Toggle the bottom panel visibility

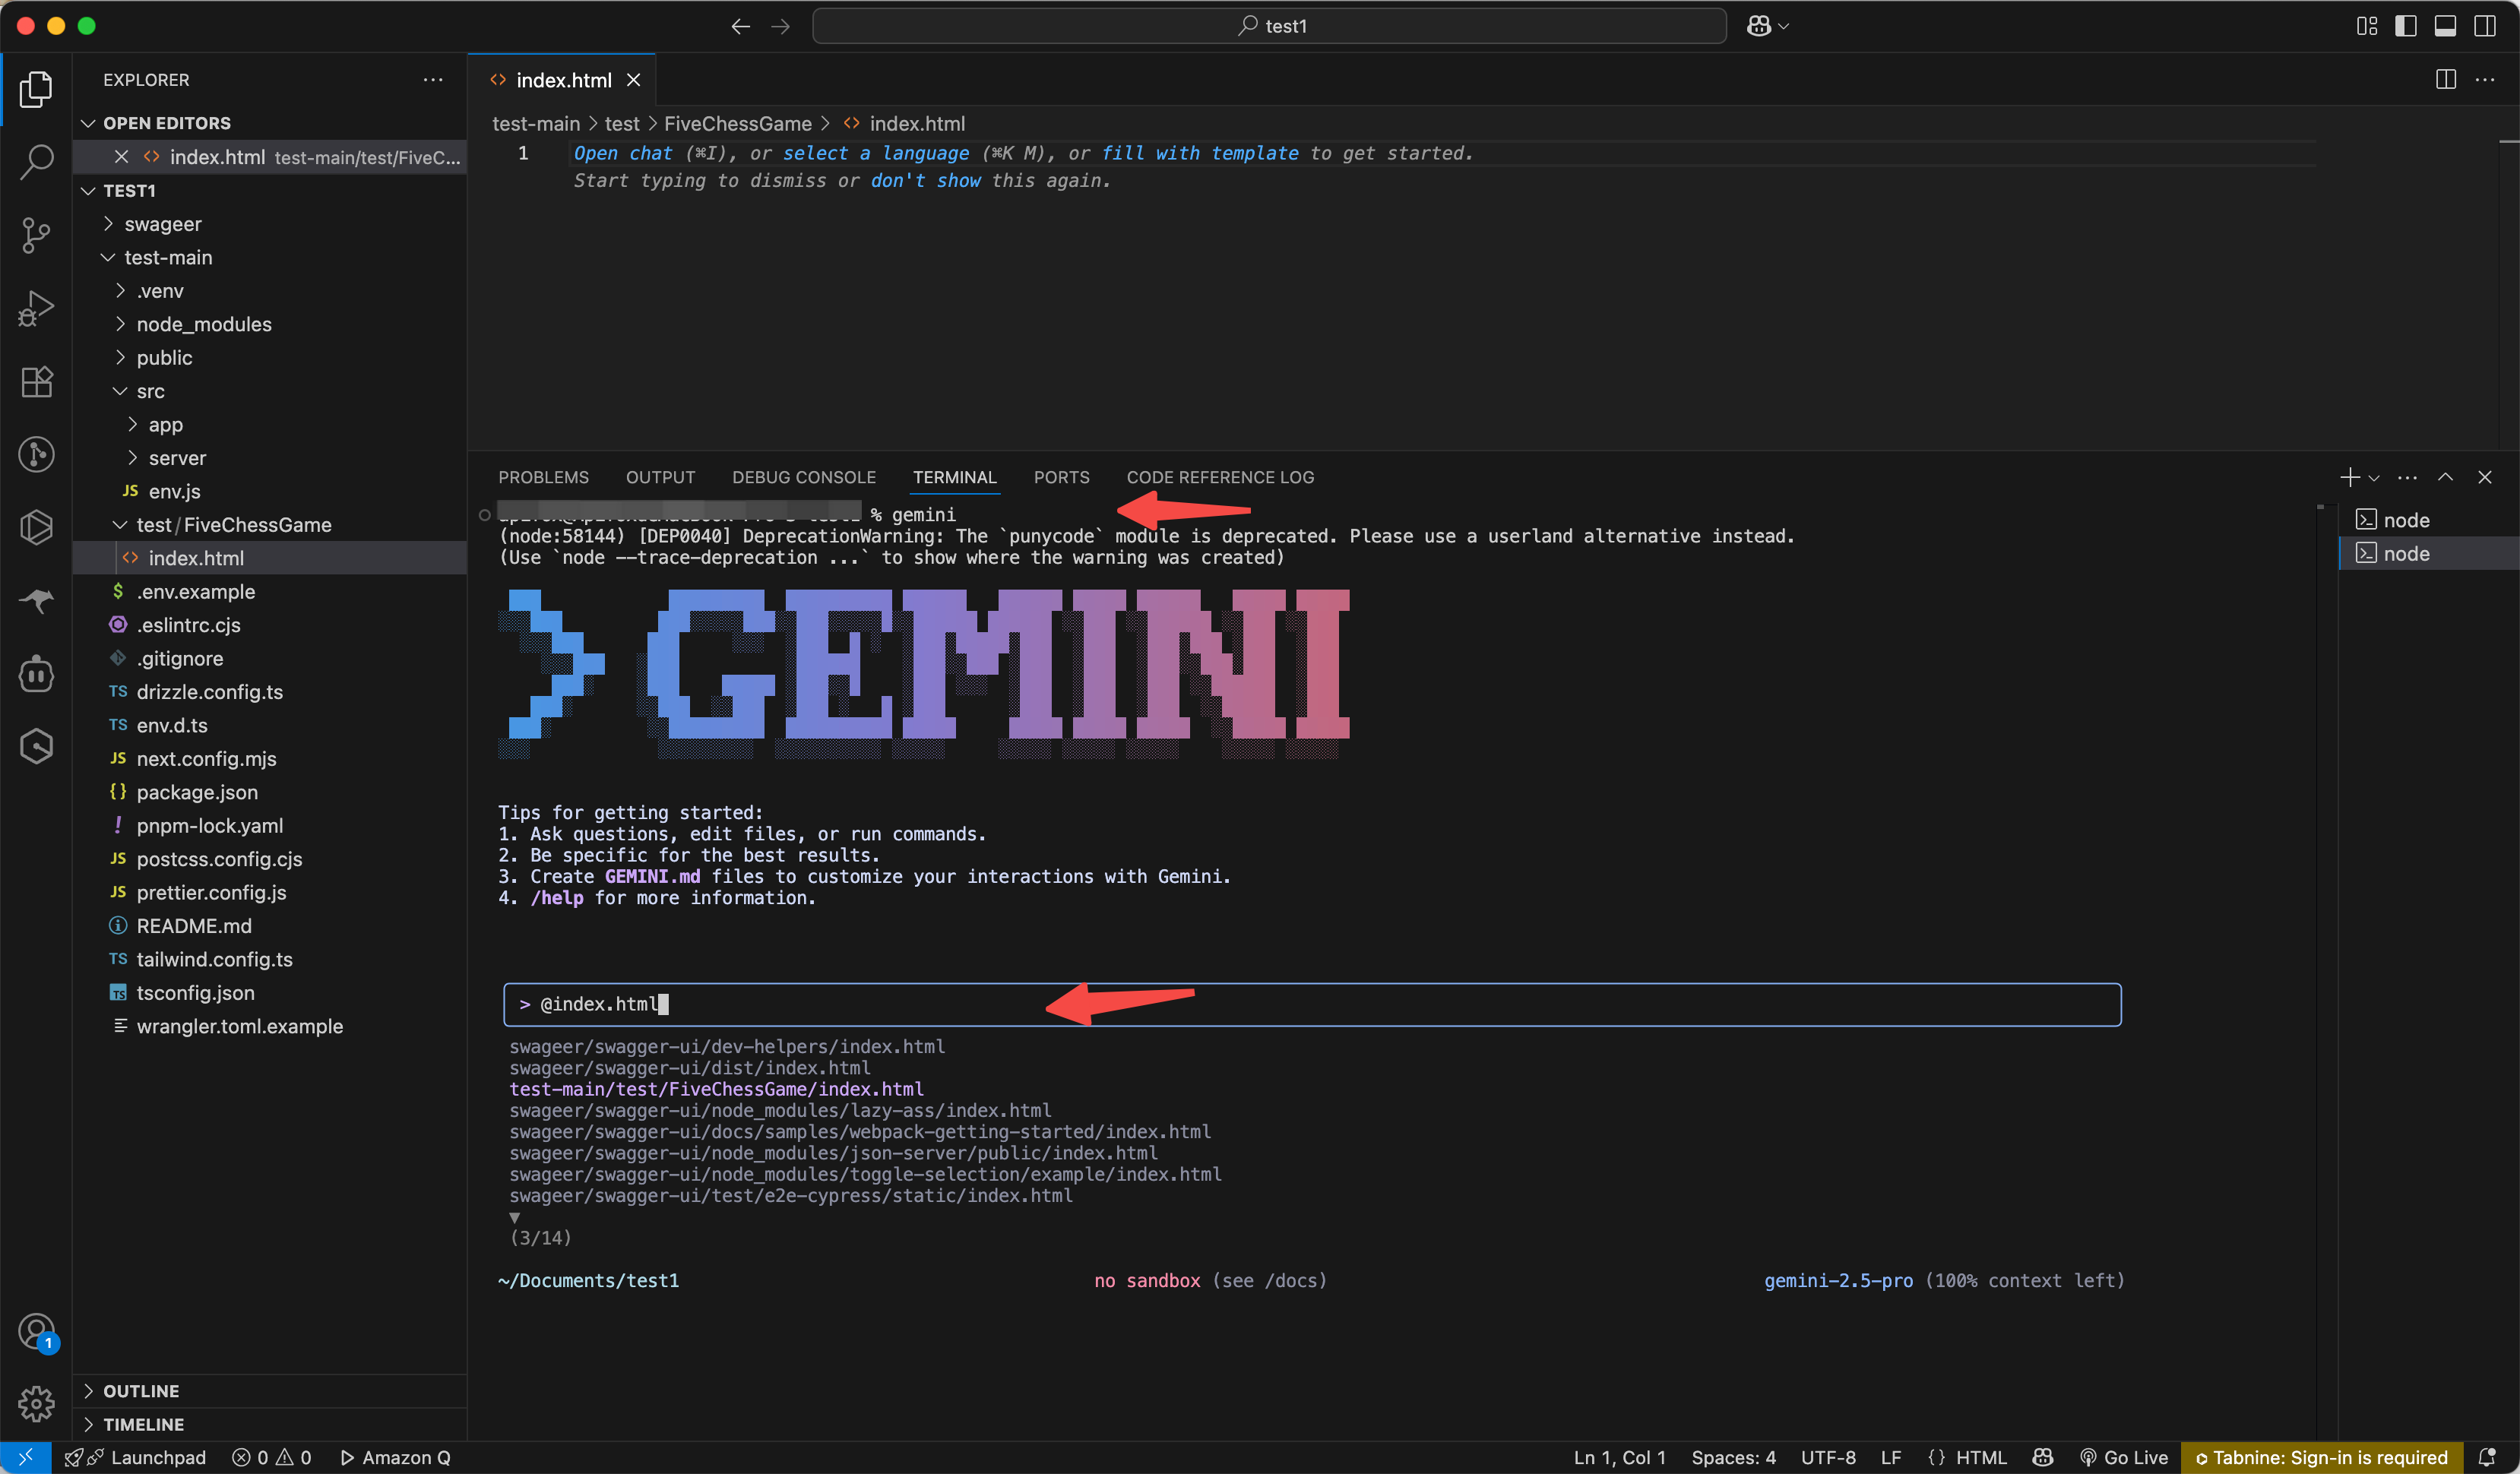pyautogui.click(x=2445, y=26)
